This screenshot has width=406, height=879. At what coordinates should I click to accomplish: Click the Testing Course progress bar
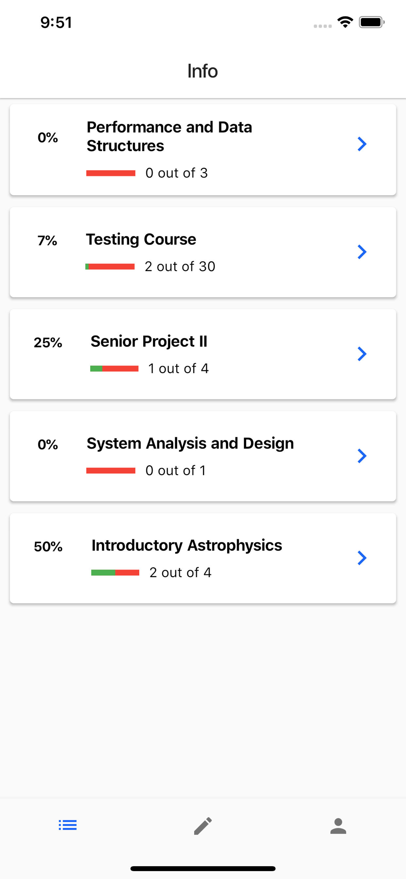point(110,266)
